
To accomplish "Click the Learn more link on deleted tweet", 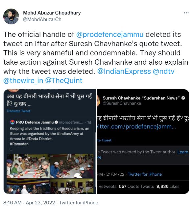I will pyautogui.click(x=183, y=152).
